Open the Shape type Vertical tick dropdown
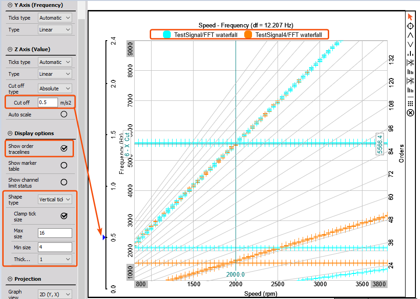This screenshot has width=420, height=299. pos(55,199)
